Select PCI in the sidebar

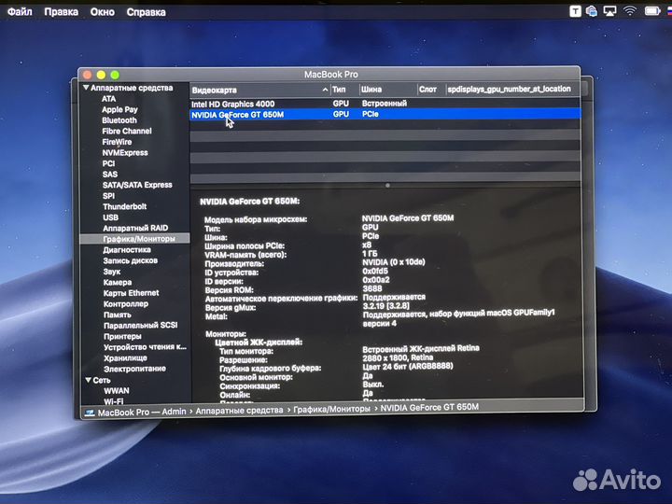tap(109, 163)
